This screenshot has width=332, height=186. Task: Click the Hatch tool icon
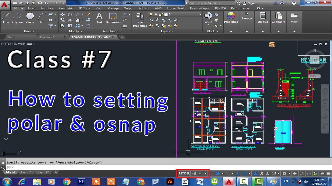coord(51,26)
